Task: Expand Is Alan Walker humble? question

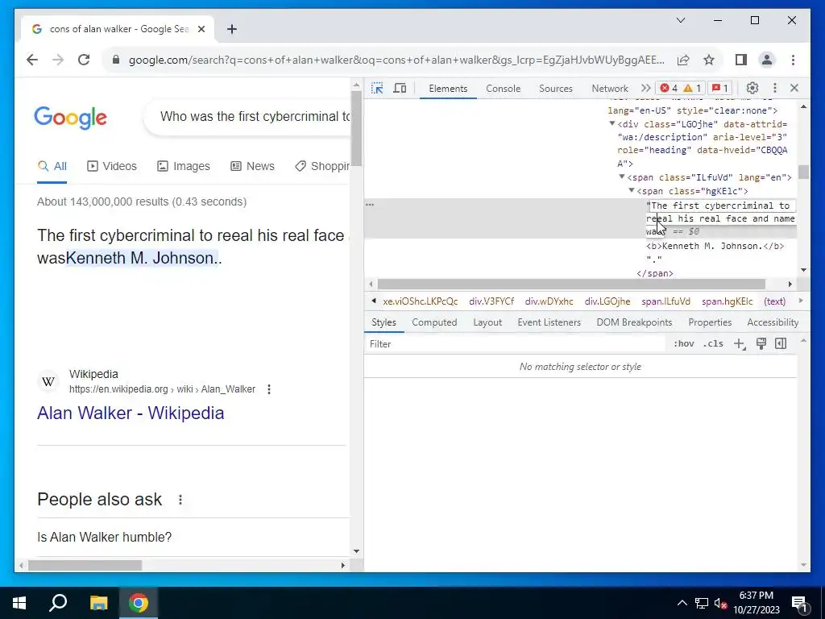Action: [x=193, y=537]
